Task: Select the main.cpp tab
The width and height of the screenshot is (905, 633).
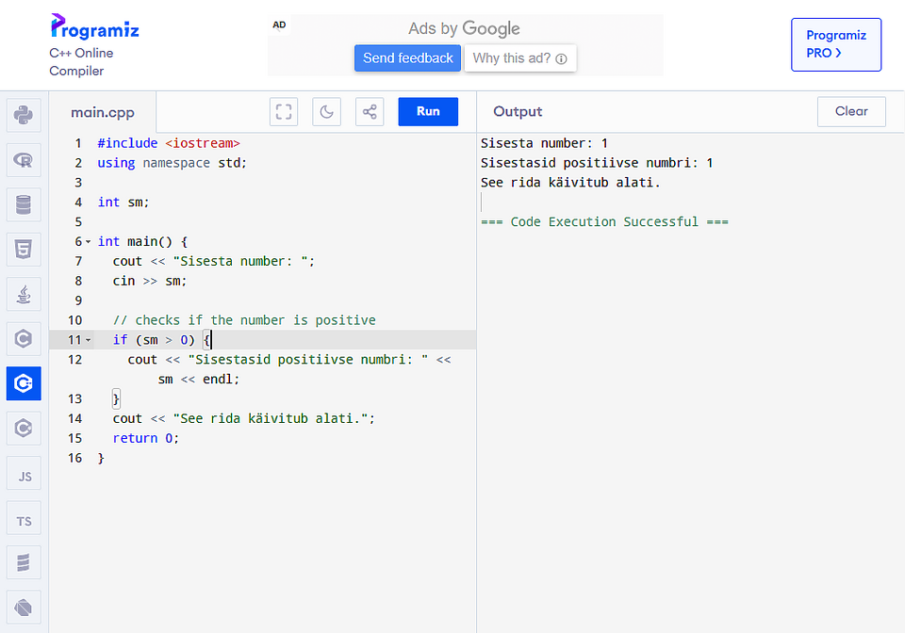Action: [101, 111]
